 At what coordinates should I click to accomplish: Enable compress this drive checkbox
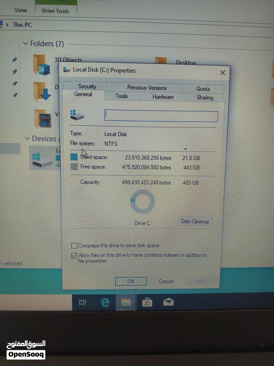click(x=74, y=246)
